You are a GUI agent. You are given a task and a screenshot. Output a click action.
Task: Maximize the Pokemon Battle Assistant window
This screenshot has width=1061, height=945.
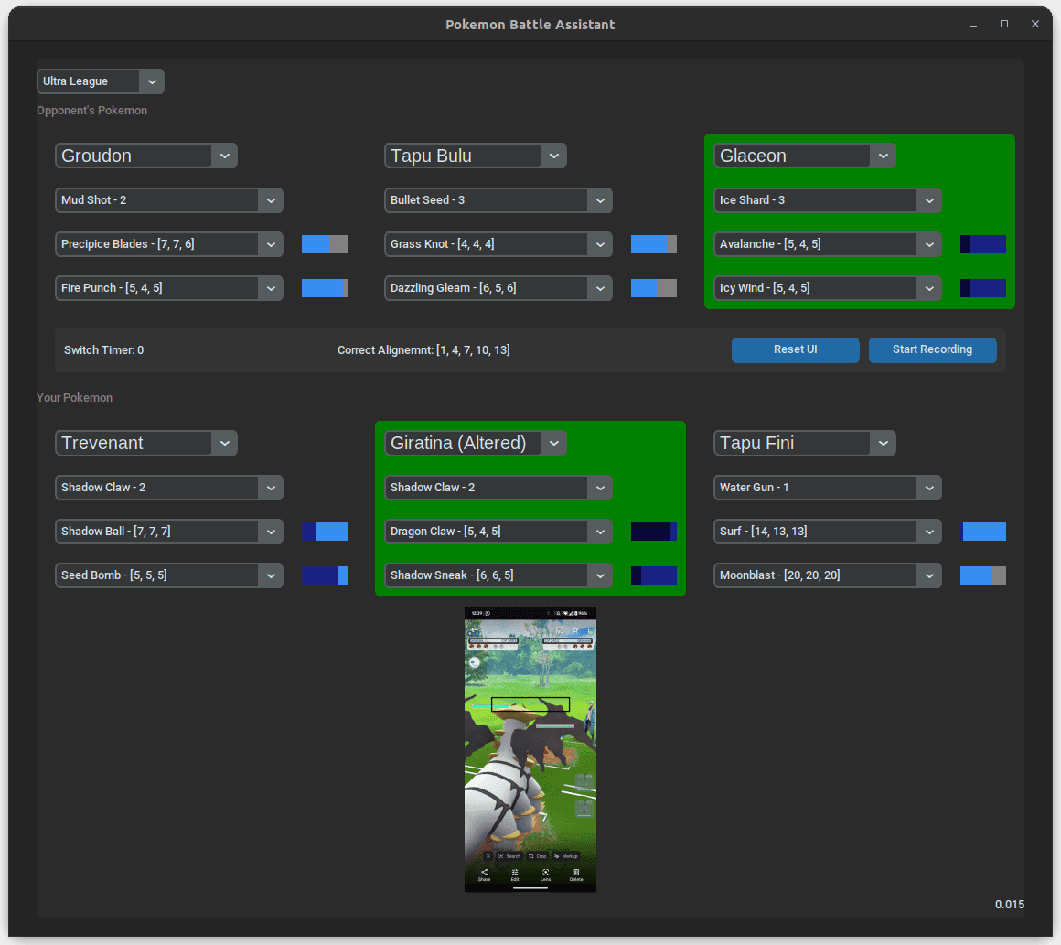click(x=1004, y=25)
